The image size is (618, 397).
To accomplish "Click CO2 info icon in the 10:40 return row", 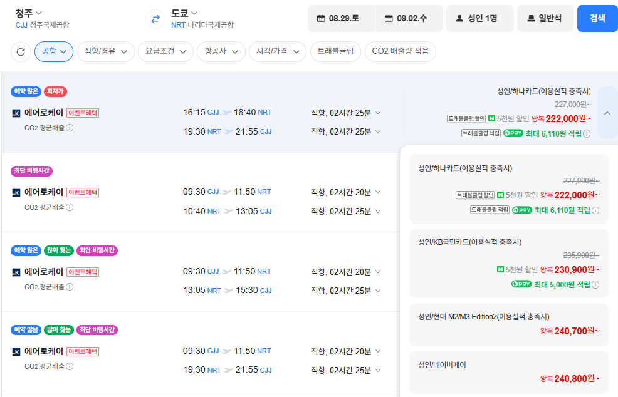I will tap(70, 207).
